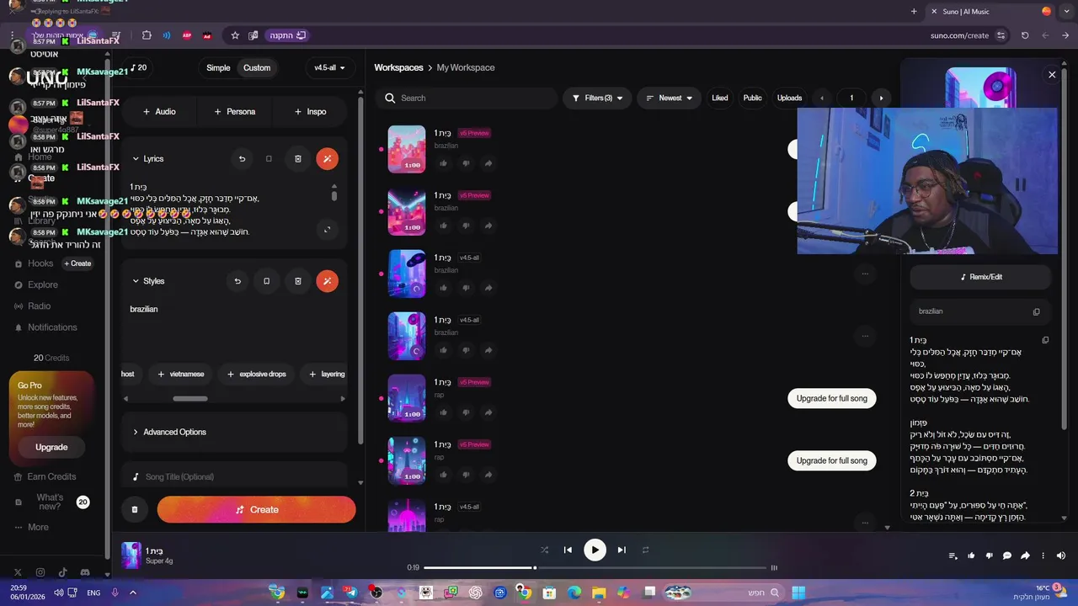Open Suno's Instagram link

click(40, 572)
